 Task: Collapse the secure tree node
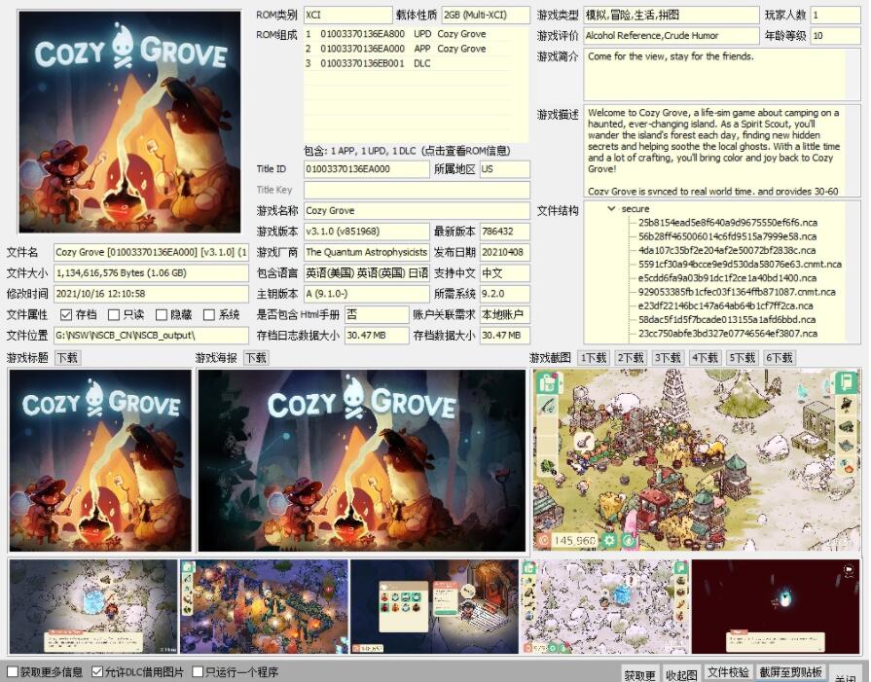[x=611, y=209]
